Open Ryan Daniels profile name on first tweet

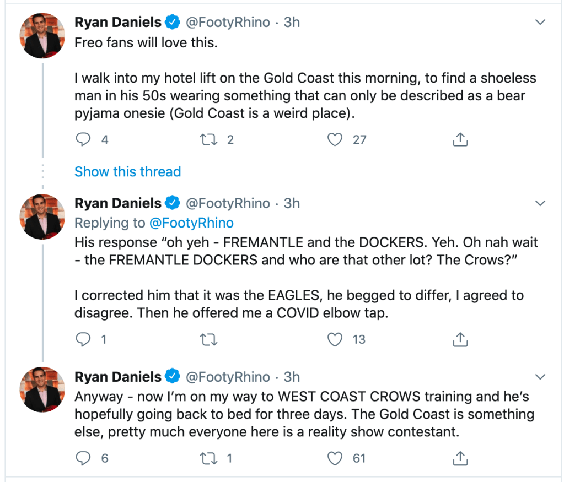pos(118,23)
